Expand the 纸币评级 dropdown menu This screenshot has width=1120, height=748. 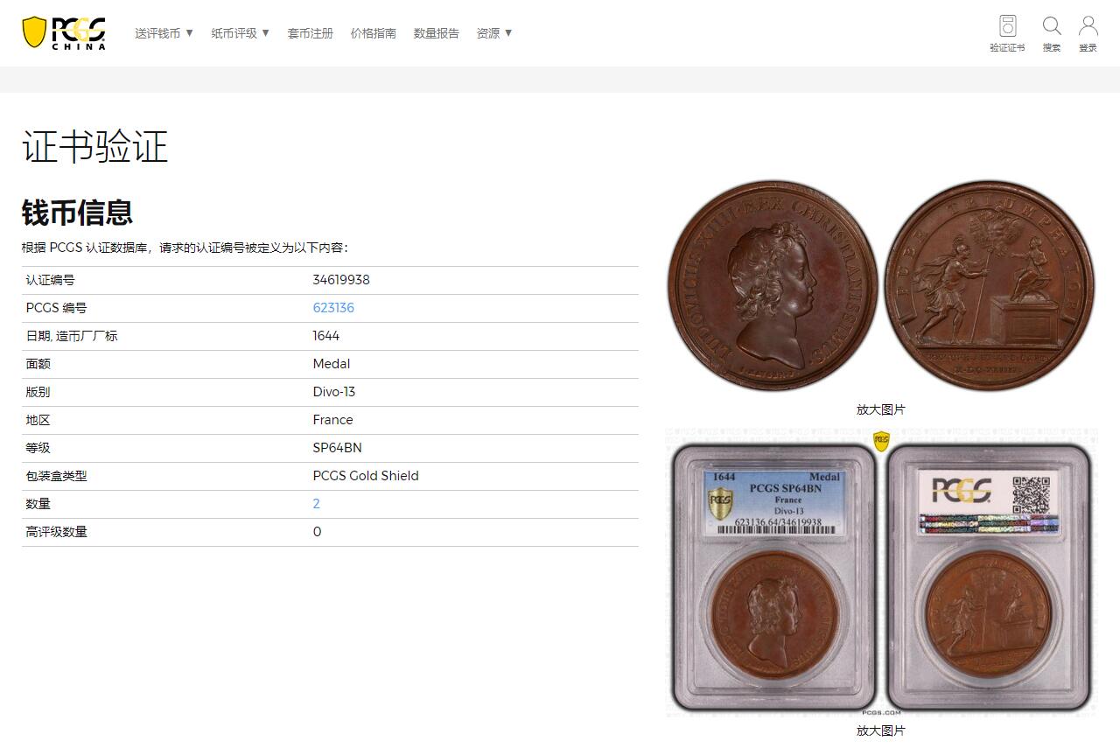tap(241, 33)
